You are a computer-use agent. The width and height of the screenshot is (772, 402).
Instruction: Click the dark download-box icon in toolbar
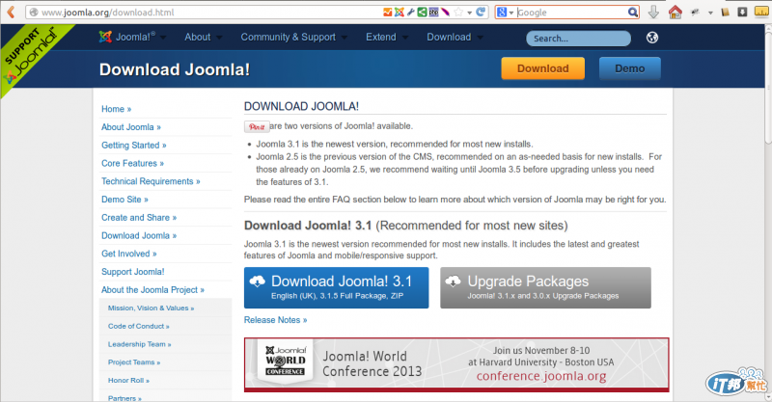(742, 12)
